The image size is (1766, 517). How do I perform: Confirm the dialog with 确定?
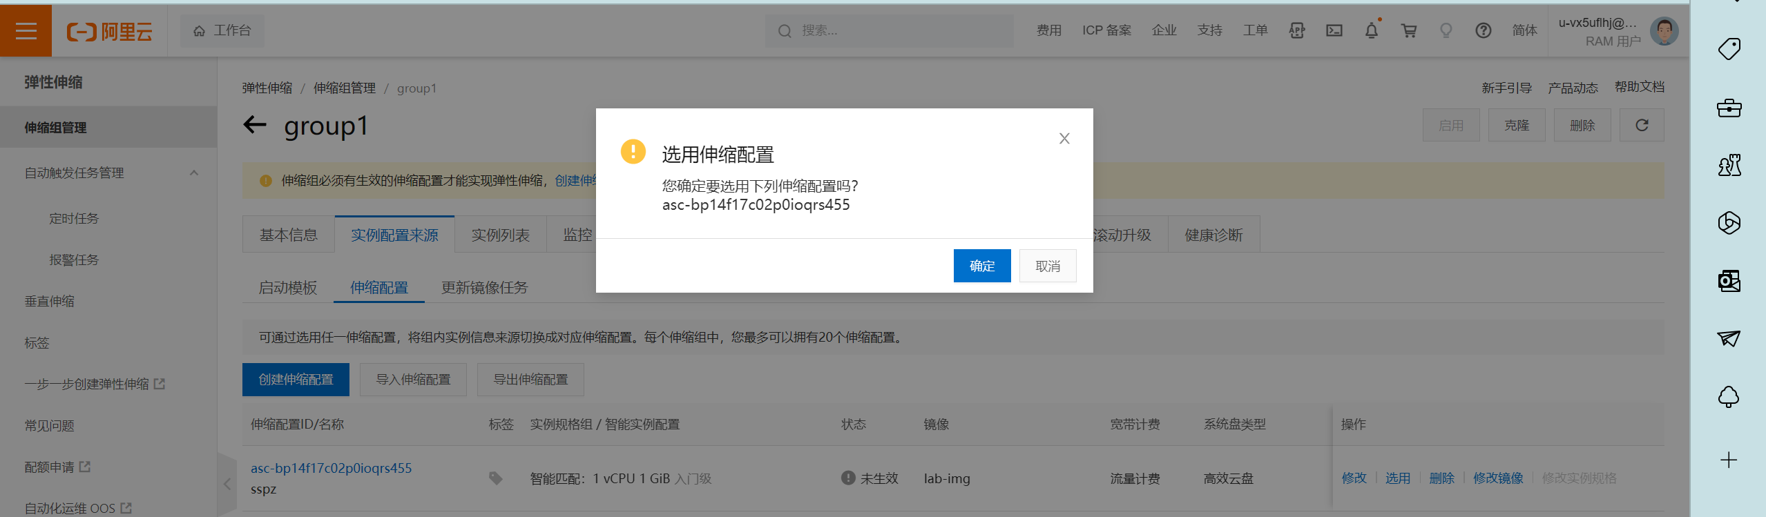point(982,266)
